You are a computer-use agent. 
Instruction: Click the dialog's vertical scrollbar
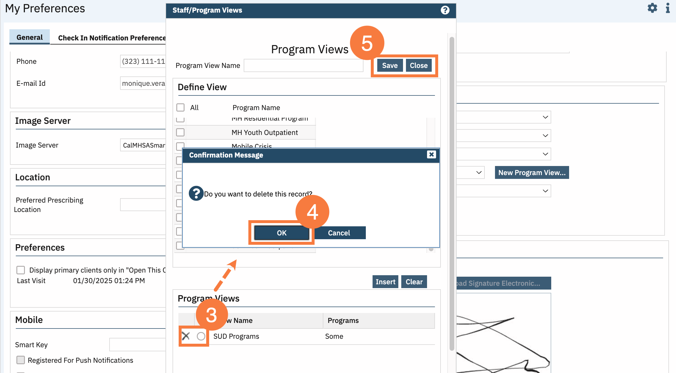[452, 193]
